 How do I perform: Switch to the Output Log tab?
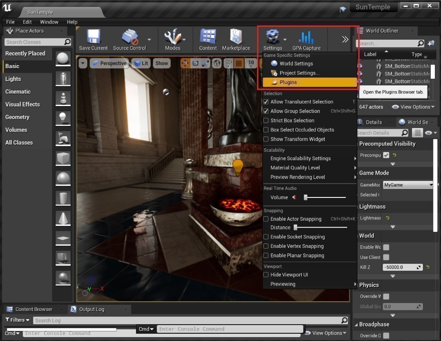[93, 309]
